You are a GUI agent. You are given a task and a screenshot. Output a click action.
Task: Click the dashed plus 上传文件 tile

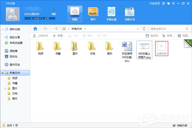162,49
